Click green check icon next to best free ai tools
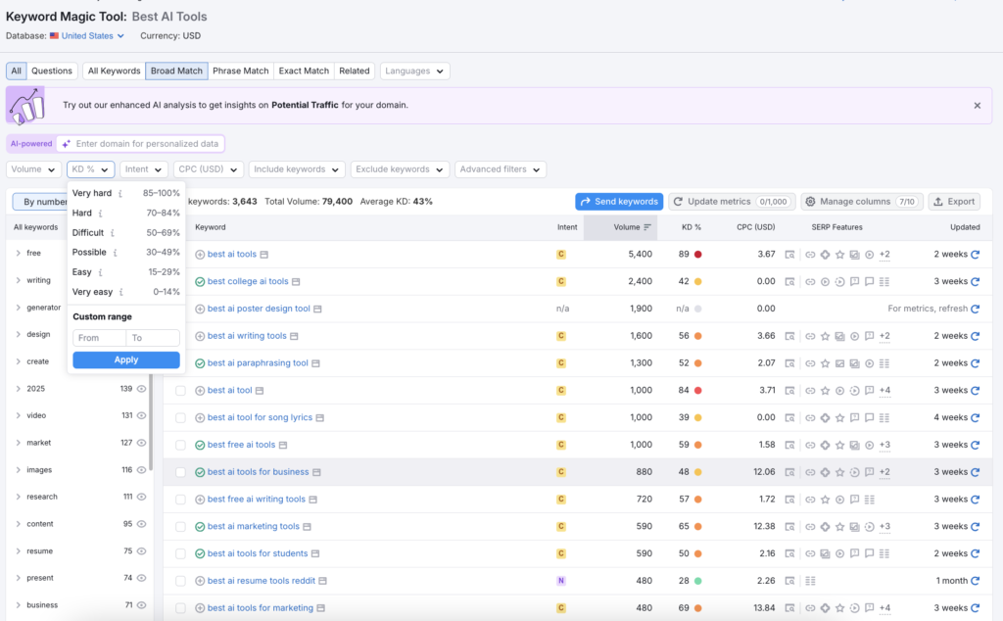Screen dimensions: 1003x621 (x=200, y=445)
